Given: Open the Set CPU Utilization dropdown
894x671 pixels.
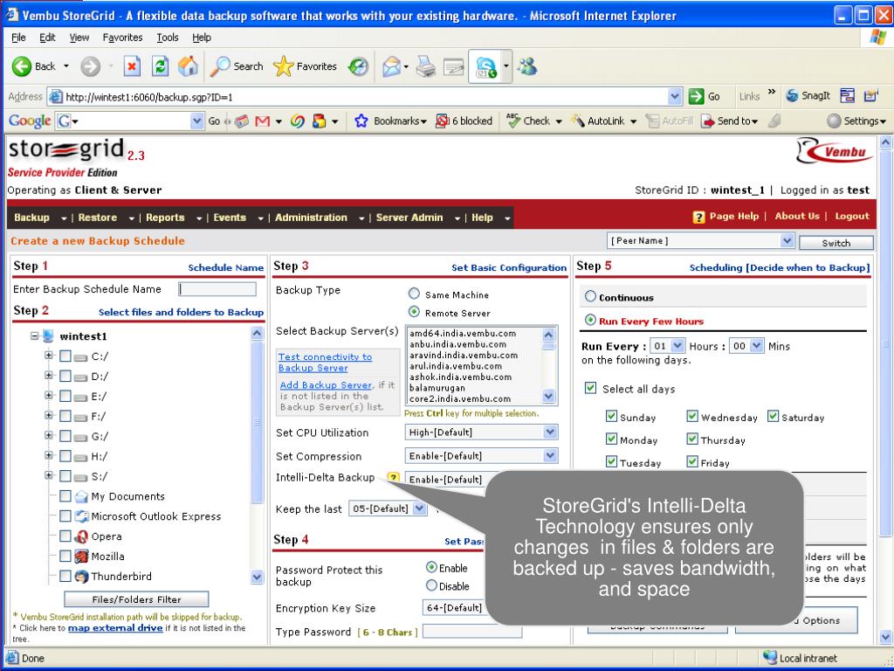Looking at the screenshot, I should (550, 432).
